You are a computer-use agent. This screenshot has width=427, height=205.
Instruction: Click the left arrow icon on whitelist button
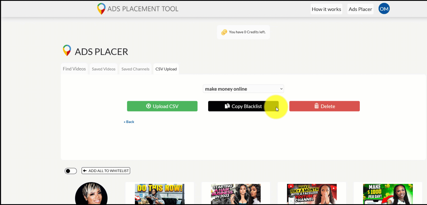coord(85,171)
